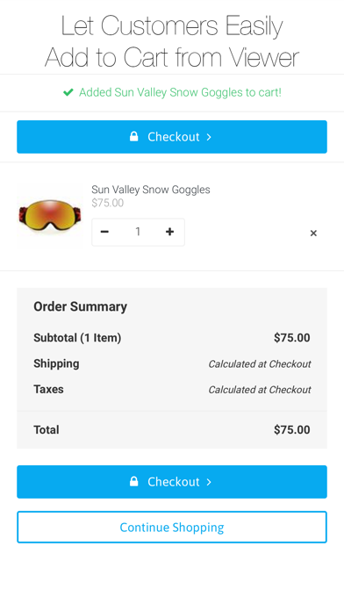The width and height of the screenshot is (344, 611).
Task: Click the green checkmark icon beside the added message
Action: point(68,92)
